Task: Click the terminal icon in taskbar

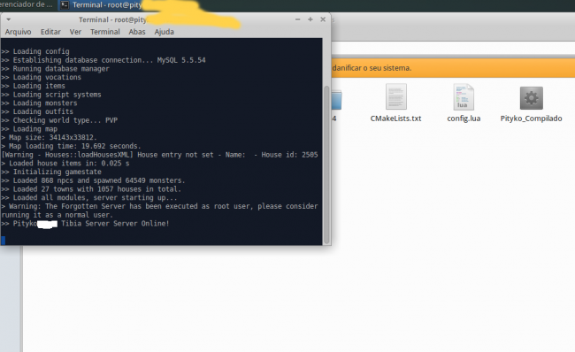Action: coord(65,4)
